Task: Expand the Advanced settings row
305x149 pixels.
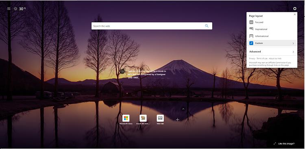Action: coord(272,52)
